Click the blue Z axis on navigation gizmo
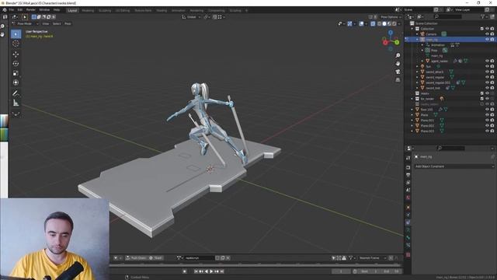 (391, 33)
